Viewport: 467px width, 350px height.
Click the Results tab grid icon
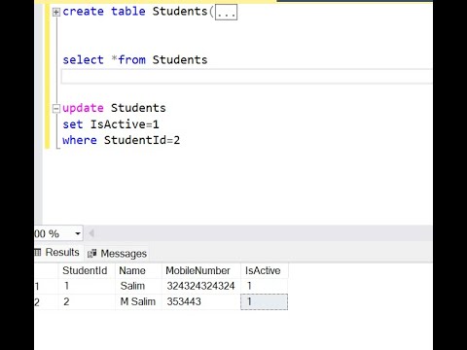click(38, 252)
